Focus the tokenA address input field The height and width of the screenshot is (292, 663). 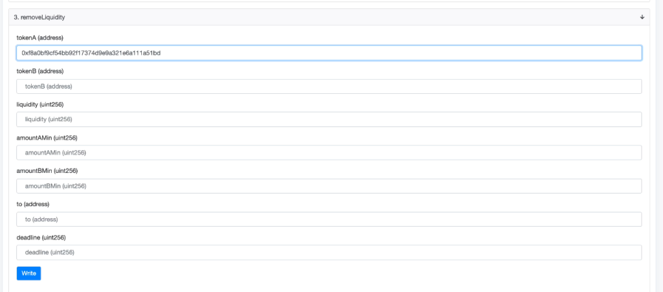[329, 53]
